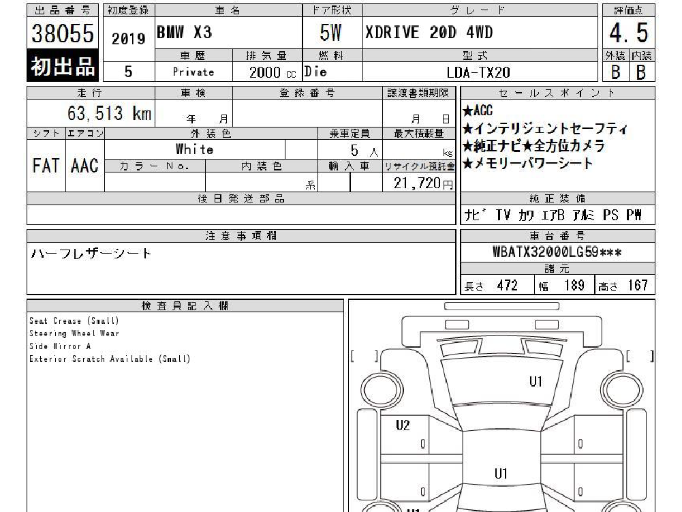Click the recycle deposit 21,720円
Viewport: 682px width, 512px height.
click(x=424, y=183)
